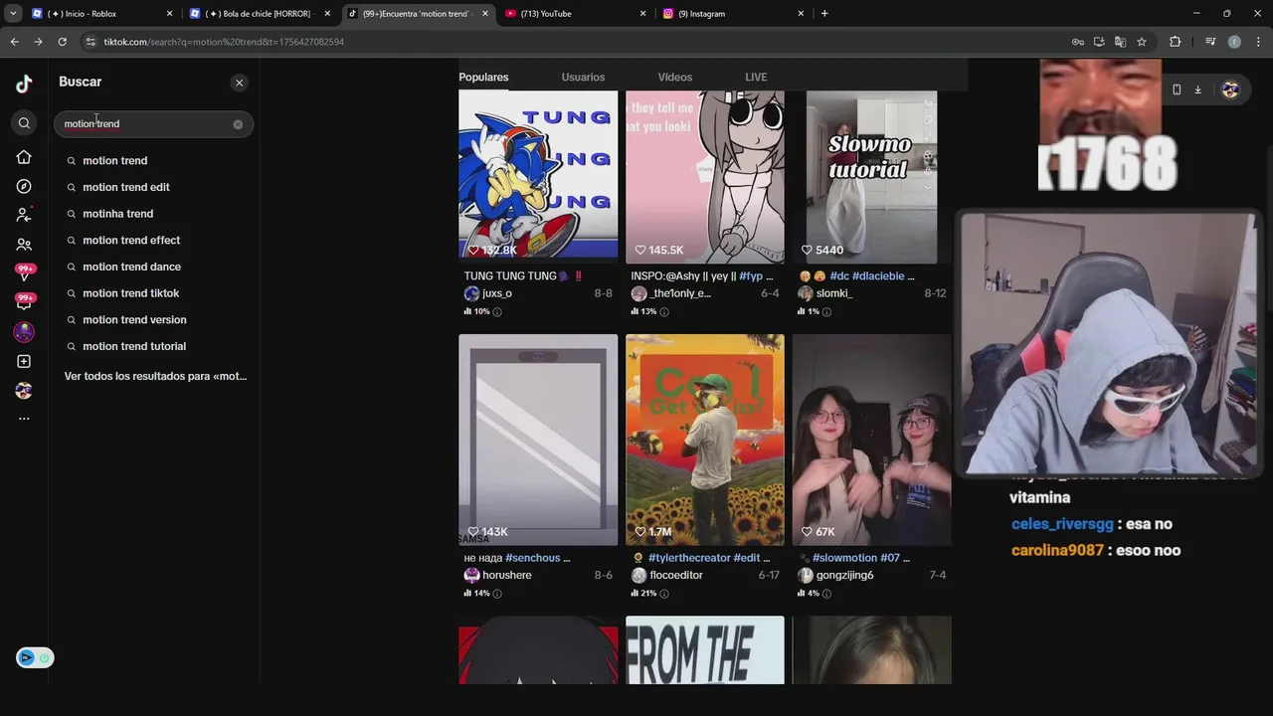Open slomki_ user profile link
This screenshot has width=1273, height=716.
(x=834, y=293)
